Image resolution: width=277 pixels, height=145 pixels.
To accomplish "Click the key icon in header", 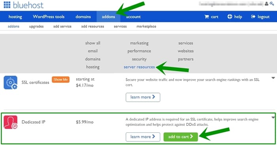I will click(x=272, y=4).
